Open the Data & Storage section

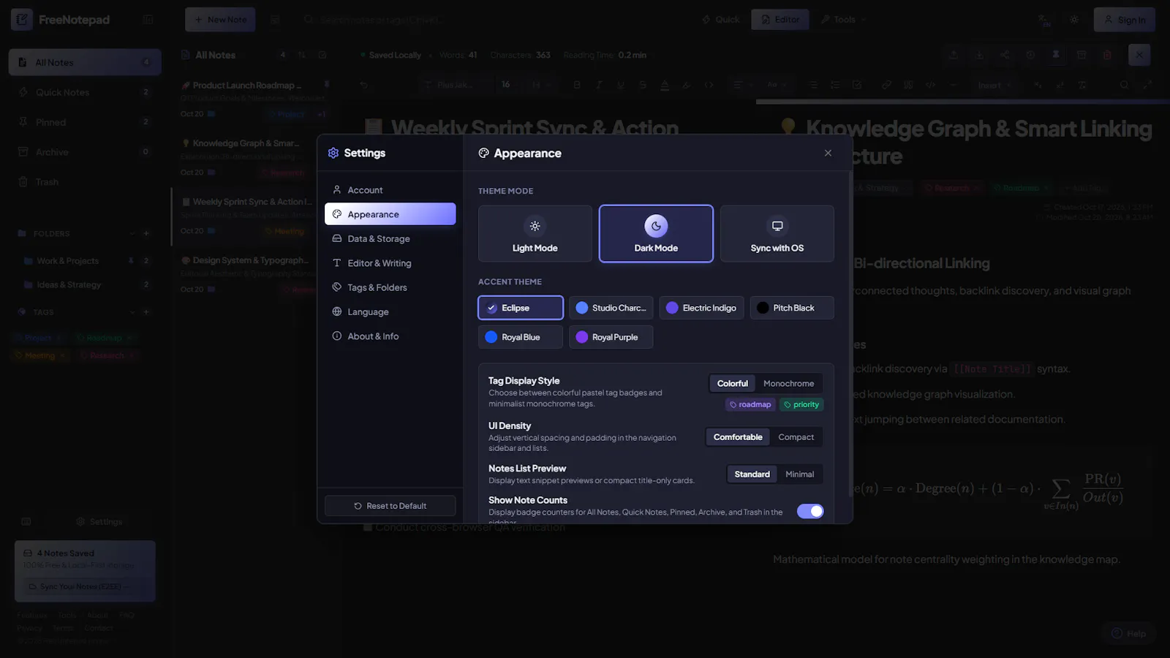tap(390, 239)
